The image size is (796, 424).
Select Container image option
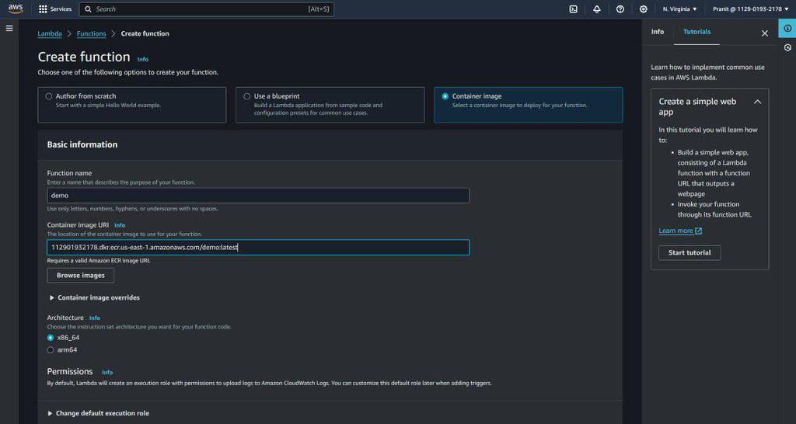click(x=528, y=105)
